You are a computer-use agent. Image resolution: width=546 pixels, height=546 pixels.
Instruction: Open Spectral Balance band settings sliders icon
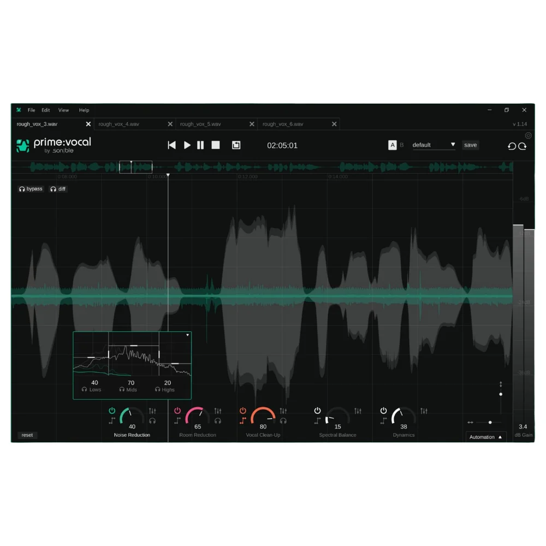point(358,411)
